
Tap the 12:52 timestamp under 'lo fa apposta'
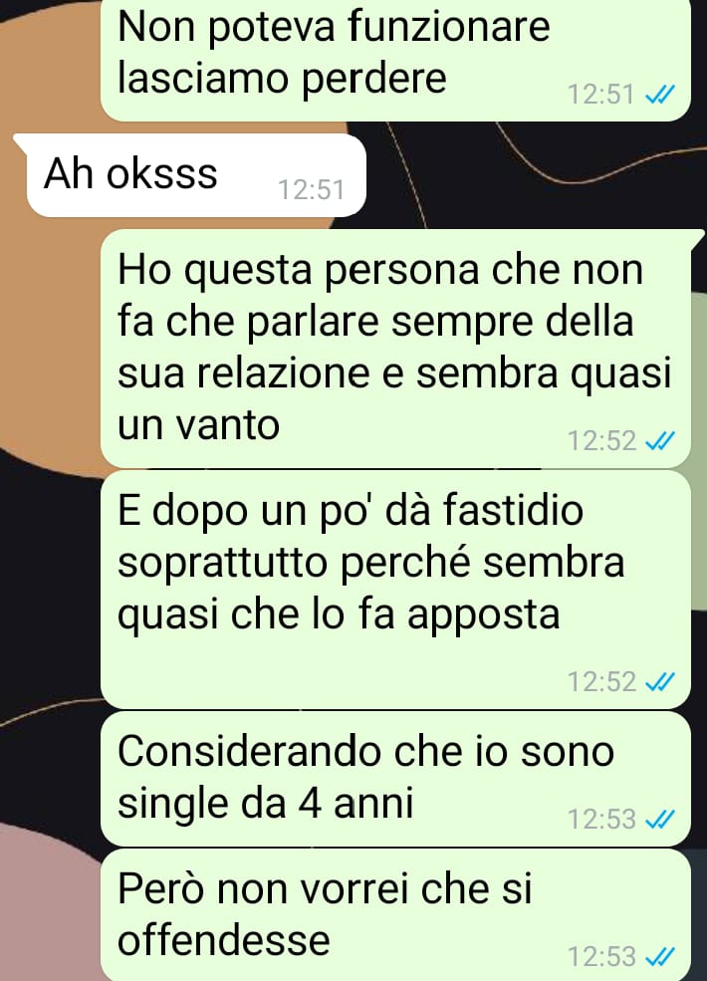point(601,682)
